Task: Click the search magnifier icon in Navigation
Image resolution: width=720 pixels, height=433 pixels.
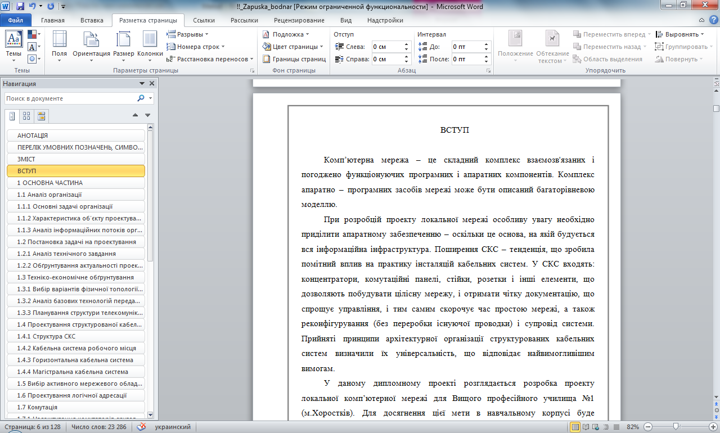Action: (141, 98)
